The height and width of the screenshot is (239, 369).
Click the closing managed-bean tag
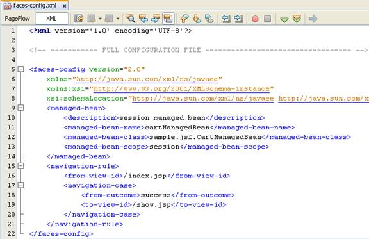[78, 156]
